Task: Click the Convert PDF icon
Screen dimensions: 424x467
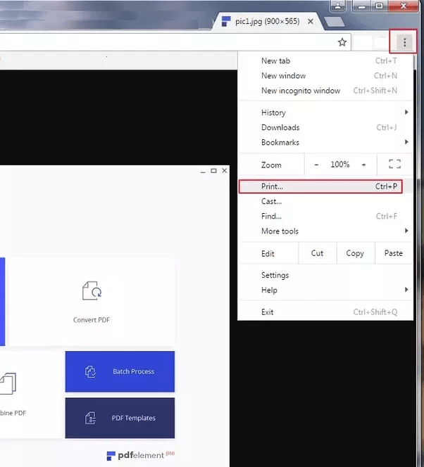Action: (x=92, y=290)
